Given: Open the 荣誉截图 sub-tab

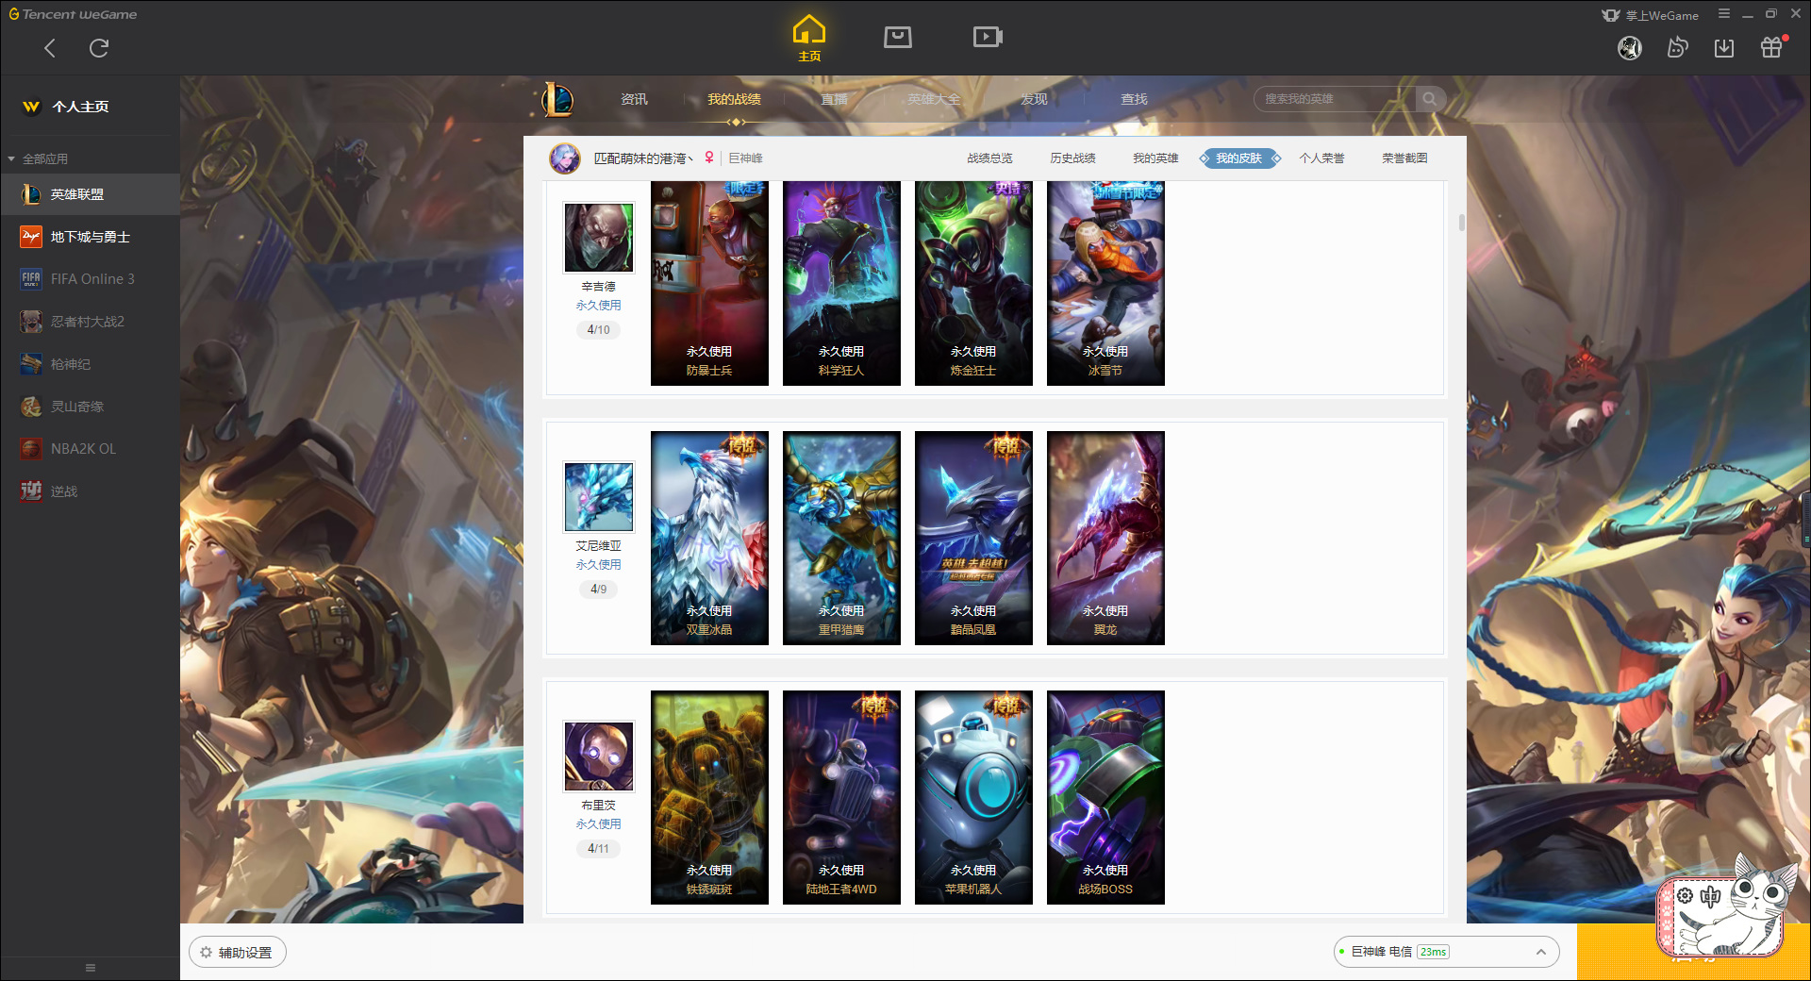Looking at the screenshot, I should [x=1404, y=158].
